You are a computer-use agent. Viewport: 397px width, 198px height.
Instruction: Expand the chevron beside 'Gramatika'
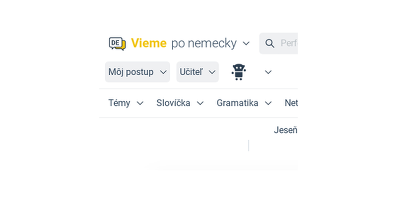(268, 103)
